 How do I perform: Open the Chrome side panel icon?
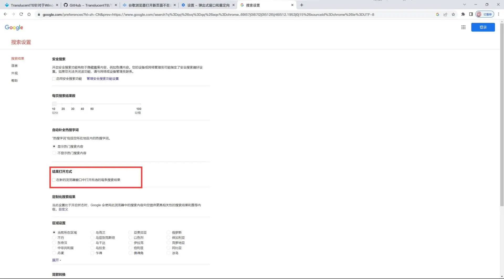pyautogui.click(x=471, y=14)
